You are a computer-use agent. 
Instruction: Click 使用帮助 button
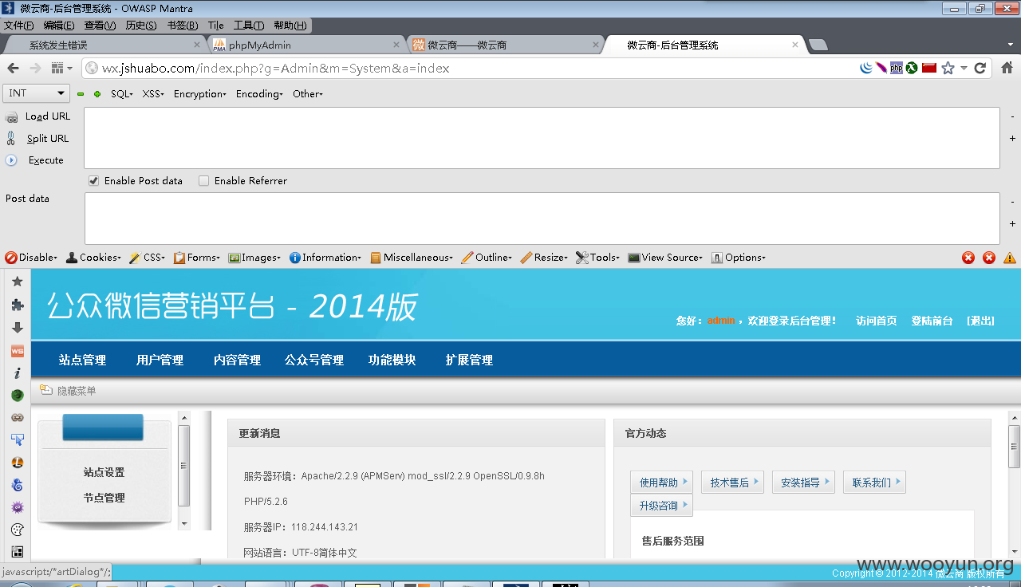tap(661, 483)
